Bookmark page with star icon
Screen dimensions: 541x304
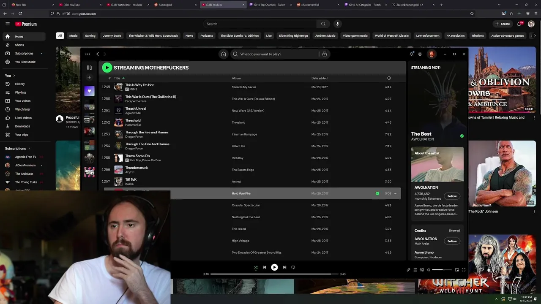pos(472,14)
